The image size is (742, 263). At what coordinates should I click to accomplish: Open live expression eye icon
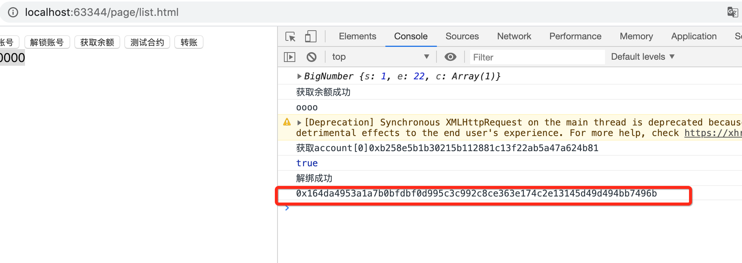(x=450, y=57)
